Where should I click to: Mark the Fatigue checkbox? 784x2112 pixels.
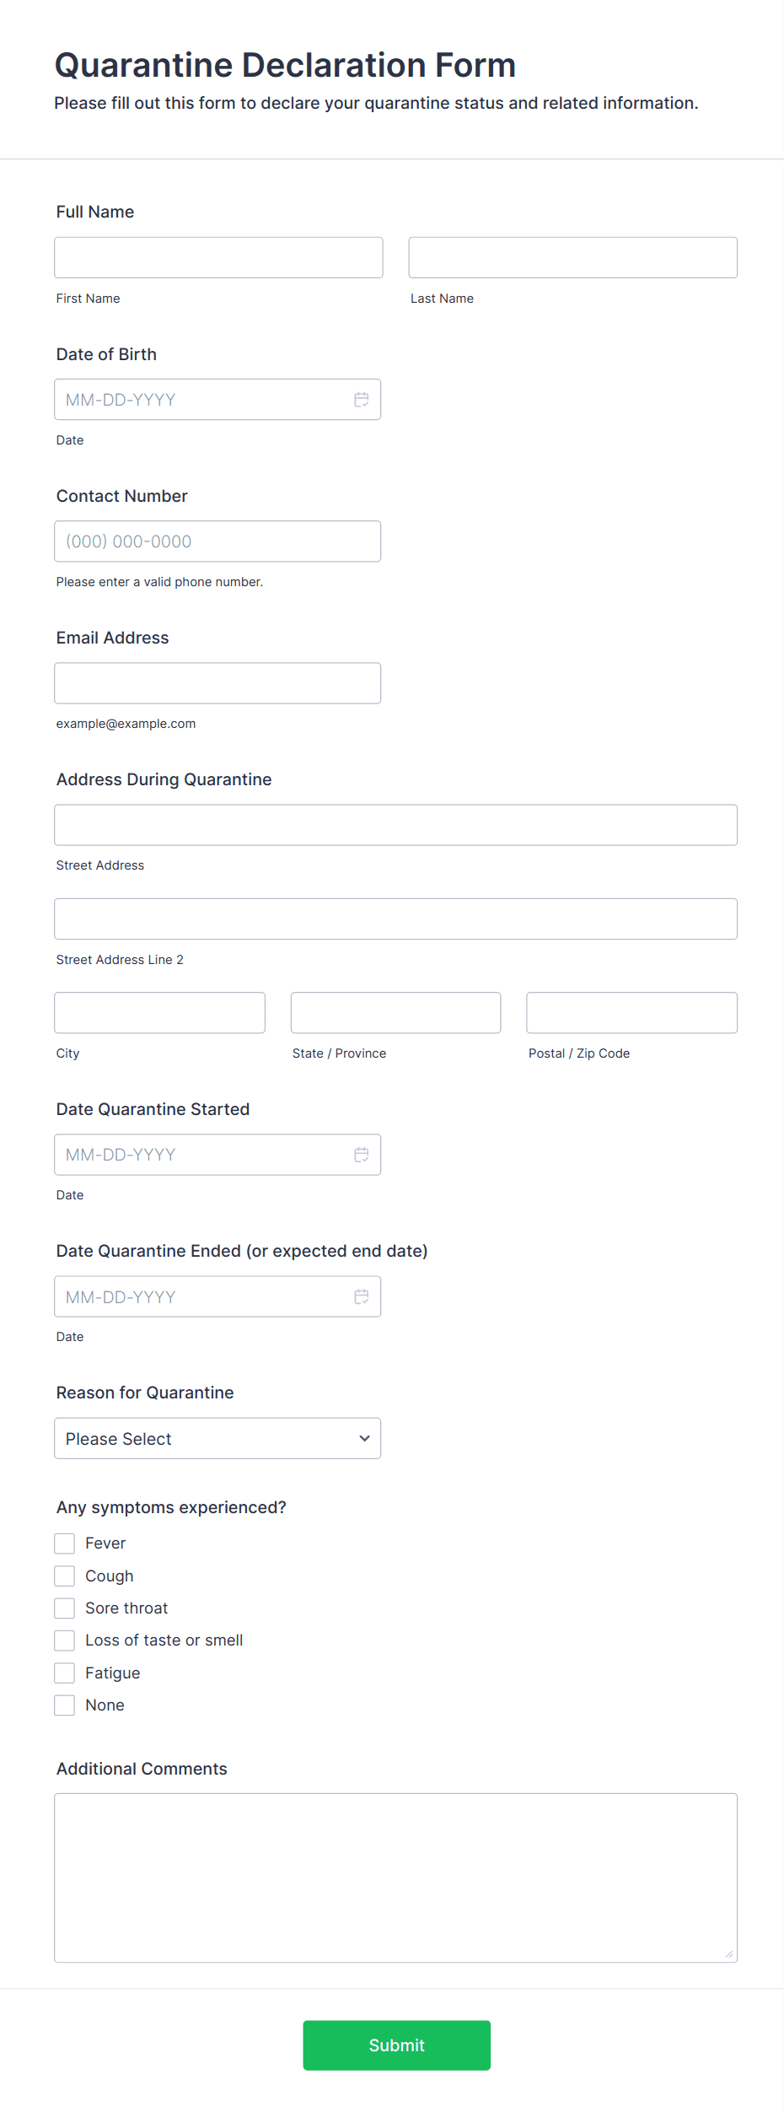(x=65, y=1673)
